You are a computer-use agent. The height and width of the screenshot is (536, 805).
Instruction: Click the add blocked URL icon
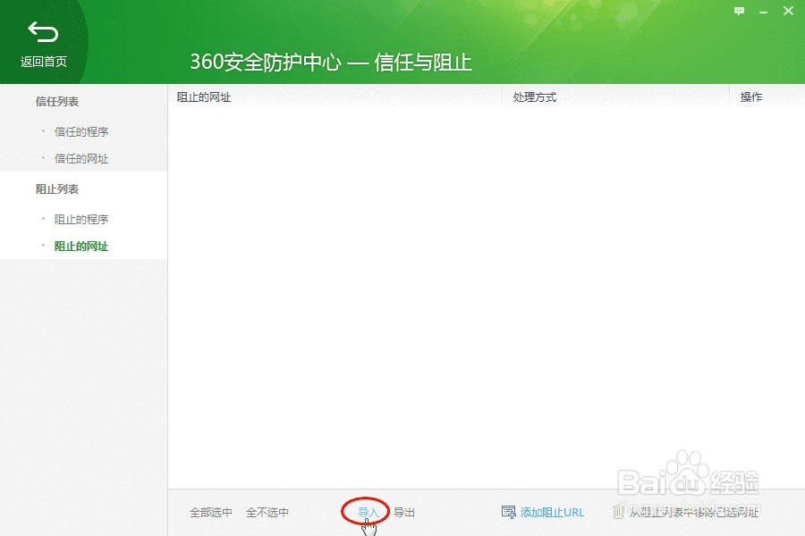(508, 512)
